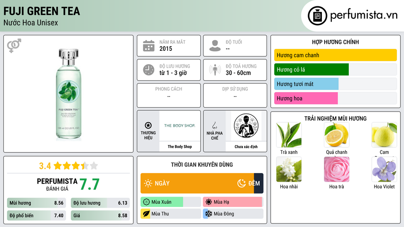Click the unisex gender symbol icon
This screenshot has width=404, height=227.
coord(14,46)
